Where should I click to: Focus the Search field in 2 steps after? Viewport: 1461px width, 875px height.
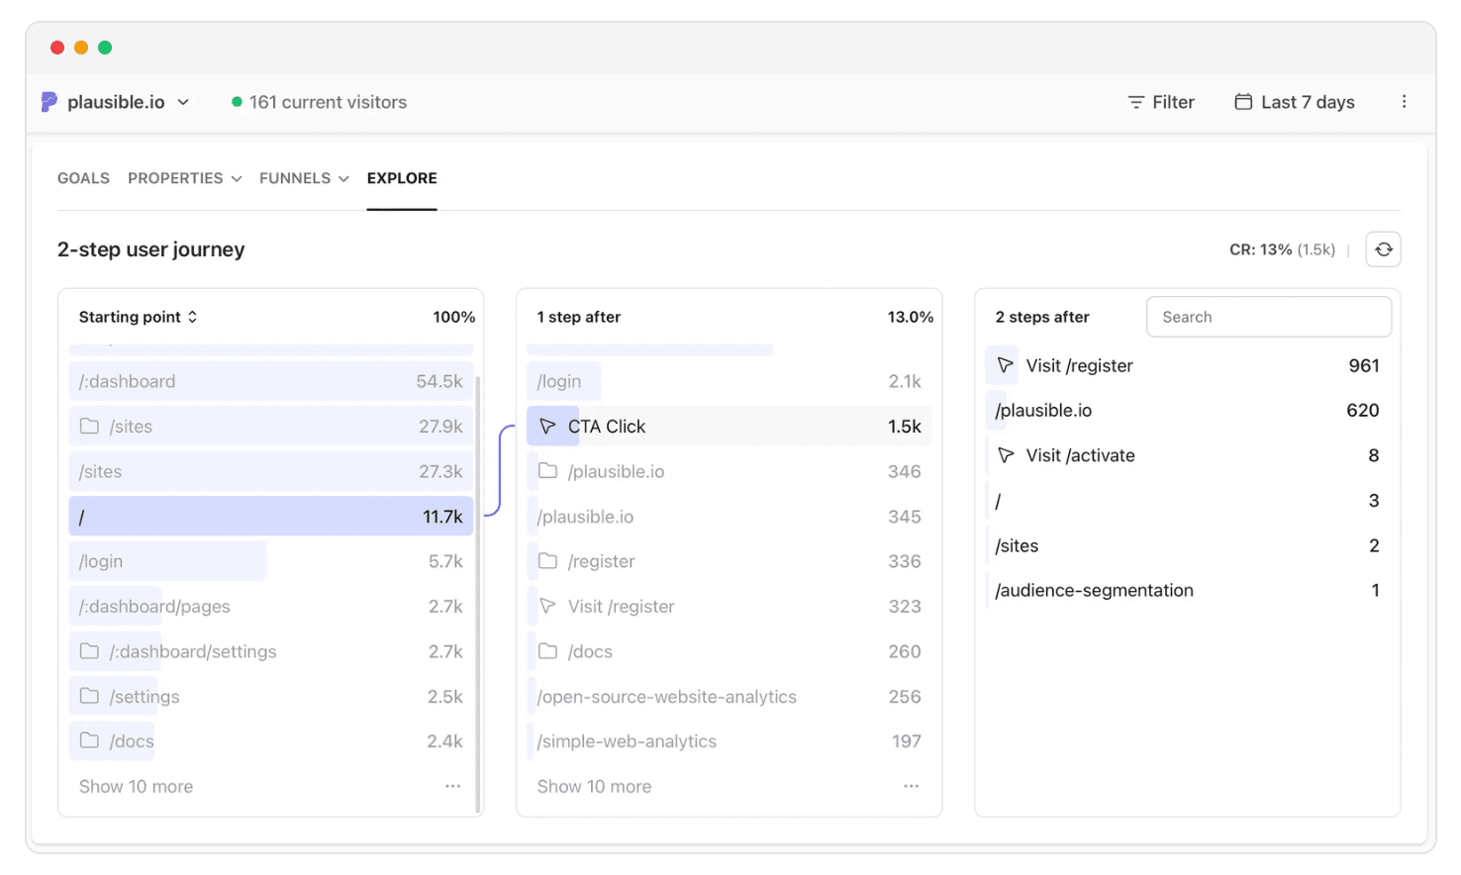1269,317
